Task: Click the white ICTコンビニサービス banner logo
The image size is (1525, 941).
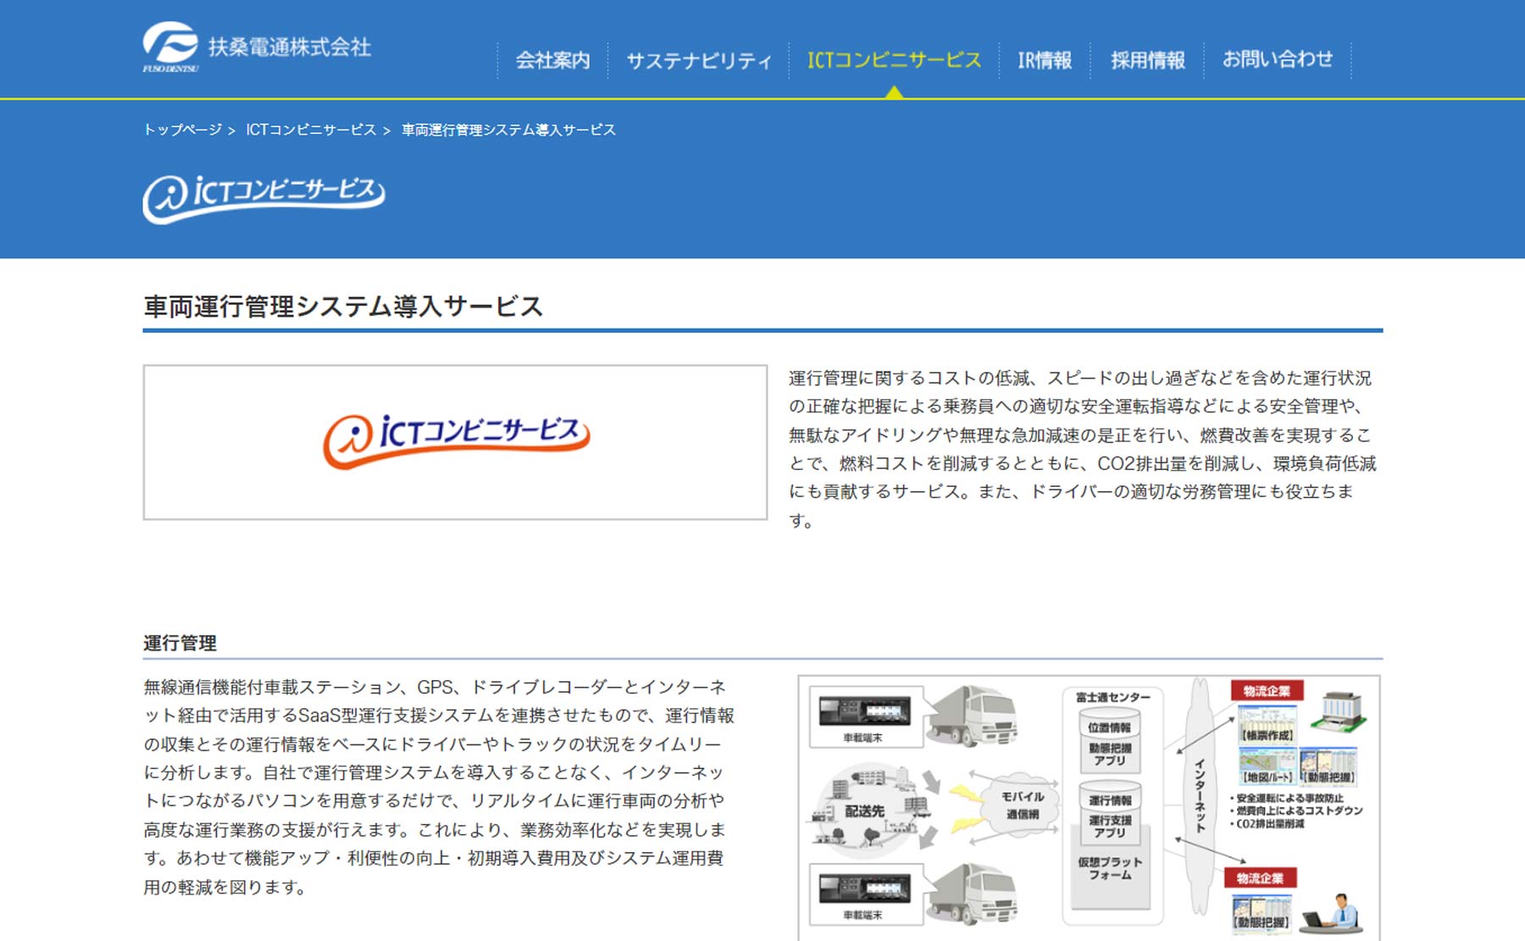Action: (x=263, y=198)
